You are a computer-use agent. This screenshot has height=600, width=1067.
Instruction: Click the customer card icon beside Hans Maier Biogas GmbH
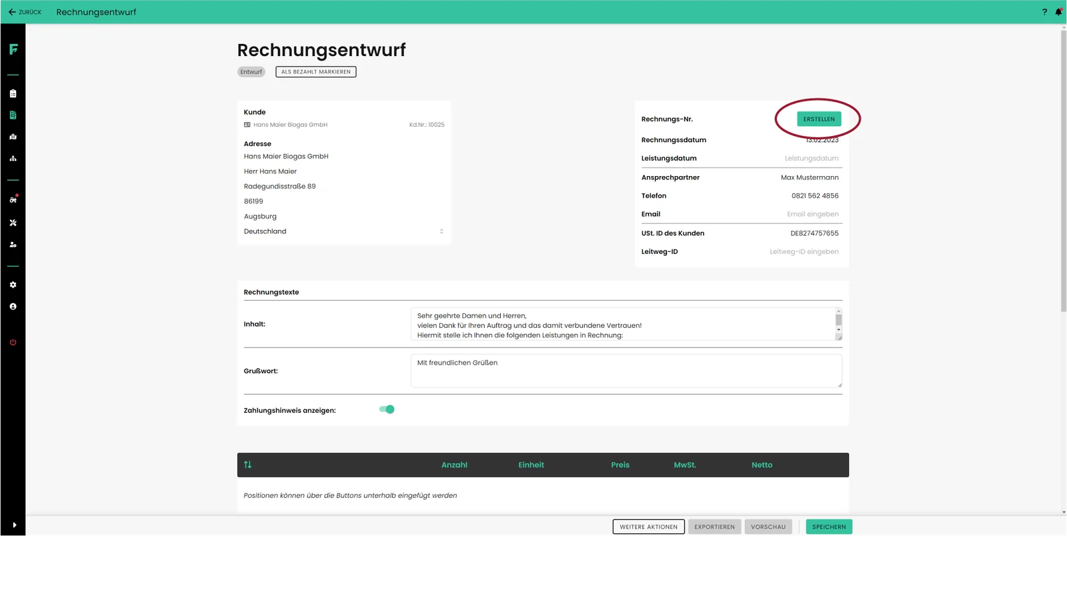coord(247,125)
